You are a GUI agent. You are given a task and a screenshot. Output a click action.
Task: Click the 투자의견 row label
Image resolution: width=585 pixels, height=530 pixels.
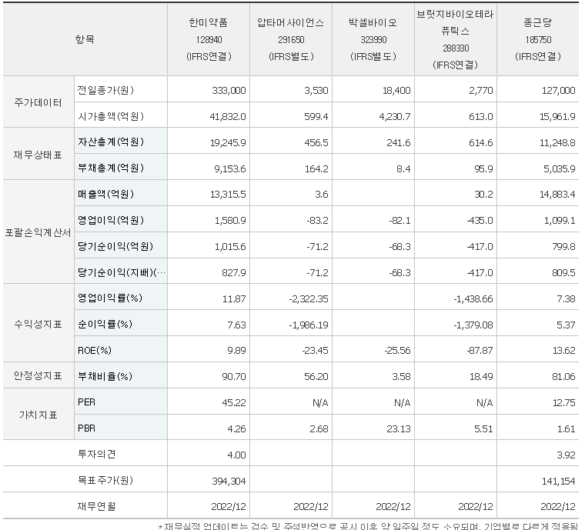pyautogui.click(x=97, y=455)
